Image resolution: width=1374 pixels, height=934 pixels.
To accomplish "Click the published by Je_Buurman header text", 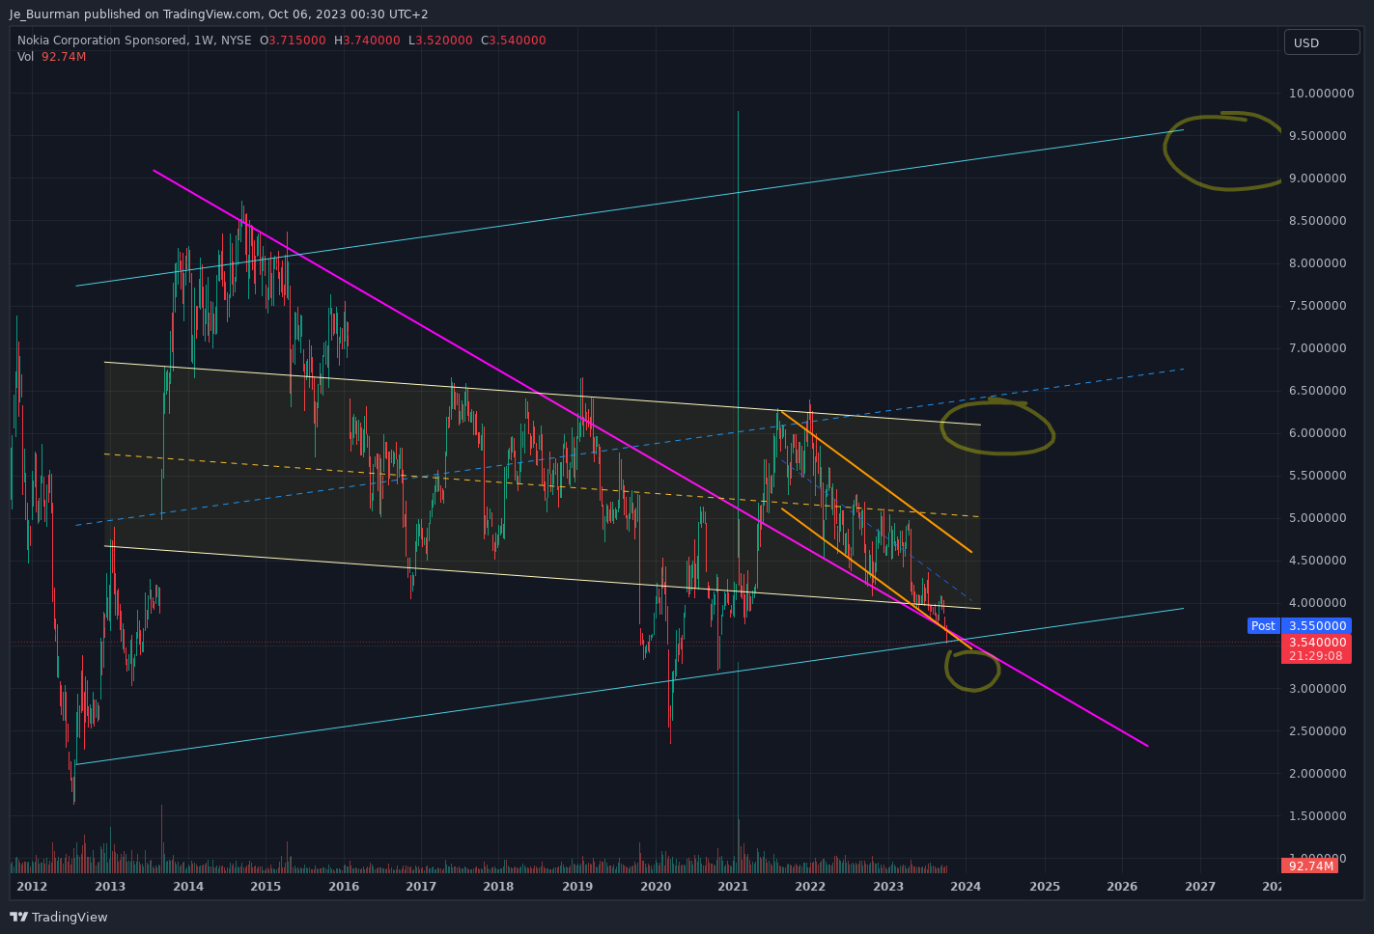I will coord(218,14).
